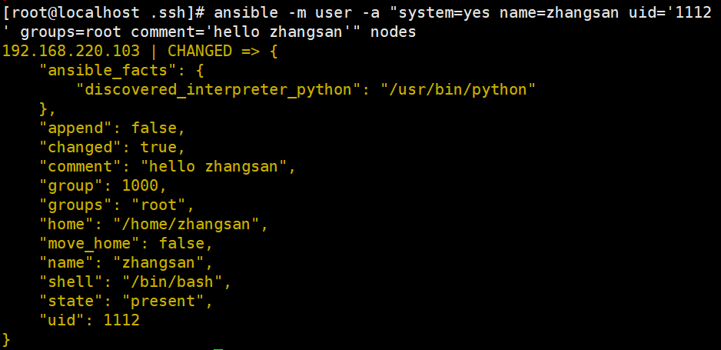The image size is (721, 350).
Task: Click the "groups" root value
Action: 158,205
